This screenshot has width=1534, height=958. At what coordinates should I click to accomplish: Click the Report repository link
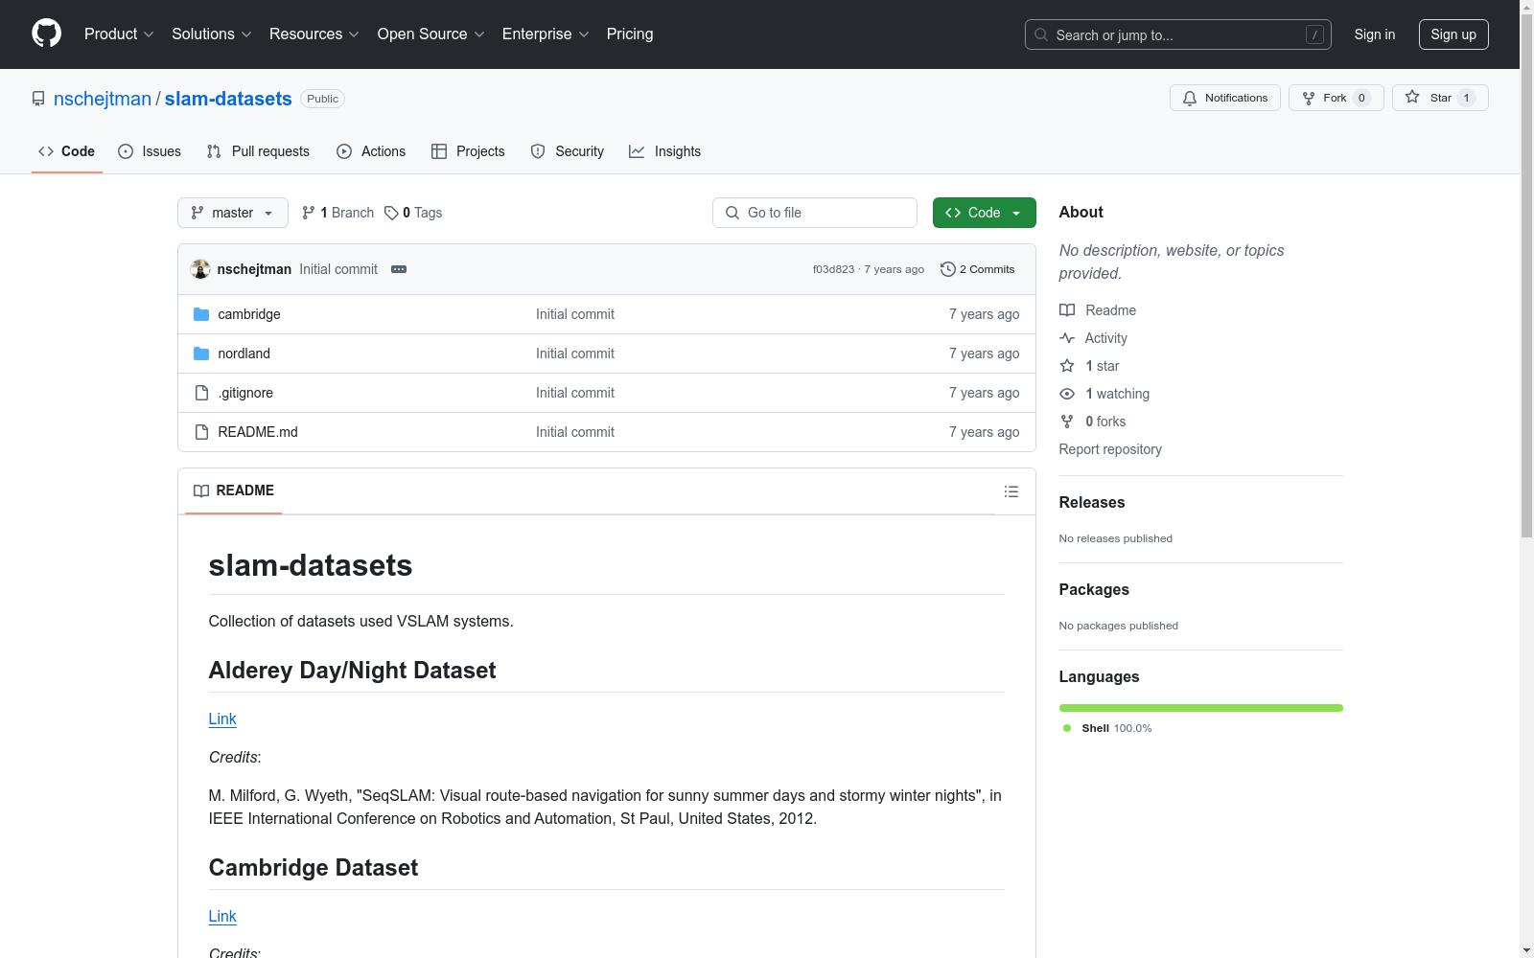coord(1110,449)
